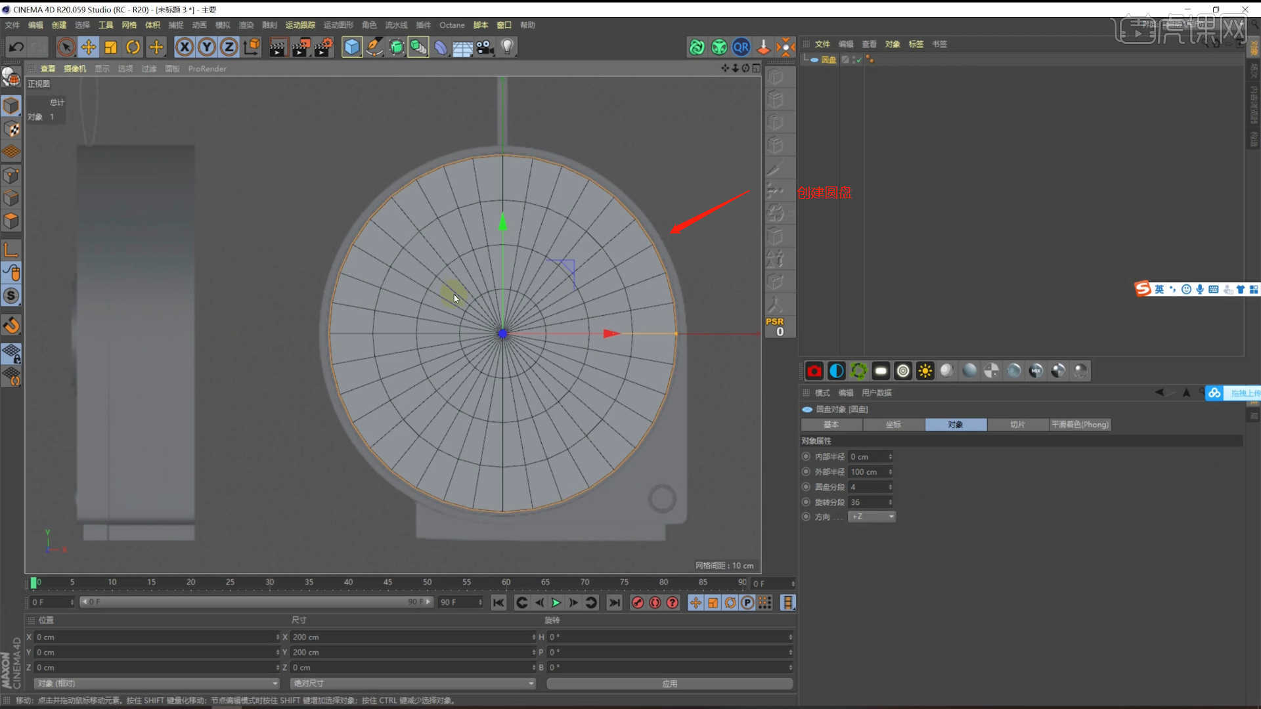Activate the Move tool in top toolbar
This screenshot has width=1261, height=709.
pos(88,47)
